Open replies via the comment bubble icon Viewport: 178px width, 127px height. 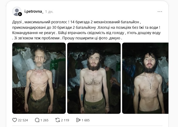tap(37, 120)
